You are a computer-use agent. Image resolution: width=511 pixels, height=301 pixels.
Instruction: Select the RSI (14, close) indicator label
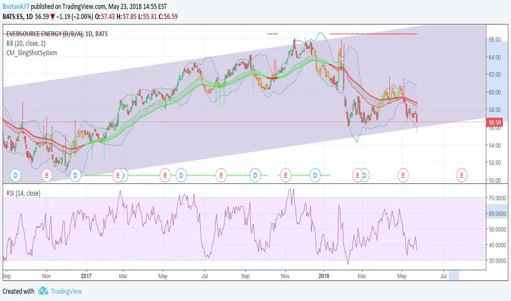24,193
